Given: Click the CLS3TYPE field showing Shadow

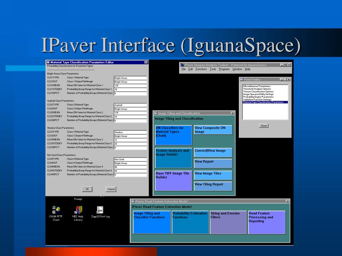Looking at the screenshot, I should (x=131, y=132).
